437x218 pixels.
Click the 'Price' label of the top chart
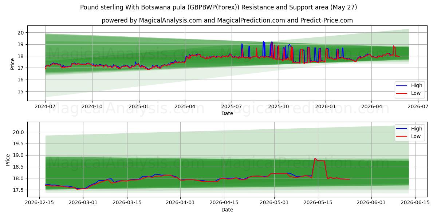[x=12, y=64]
